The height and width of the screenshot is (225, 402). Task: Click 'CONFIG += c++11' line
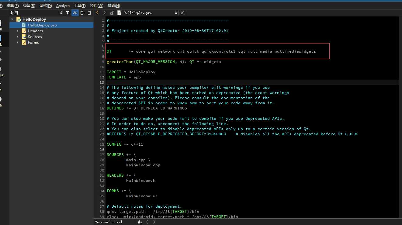(125, 144)
